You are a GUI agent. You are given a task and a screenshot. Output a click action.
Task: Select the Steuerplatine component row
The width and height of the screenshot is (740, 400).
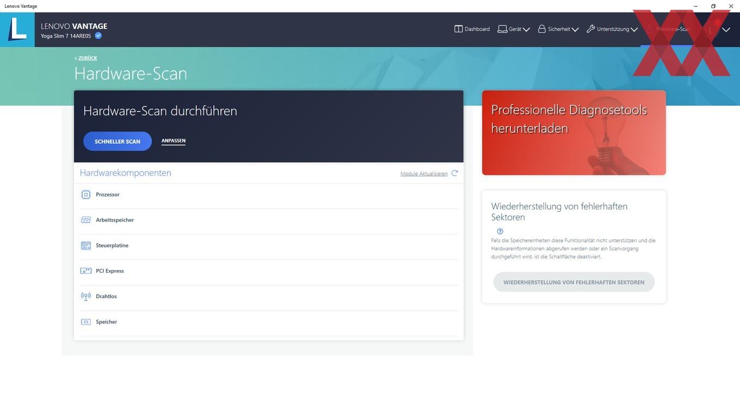point(269,246)
